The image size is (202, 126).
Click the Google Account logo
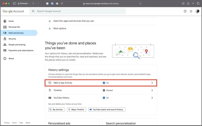(x=13, y=11)
